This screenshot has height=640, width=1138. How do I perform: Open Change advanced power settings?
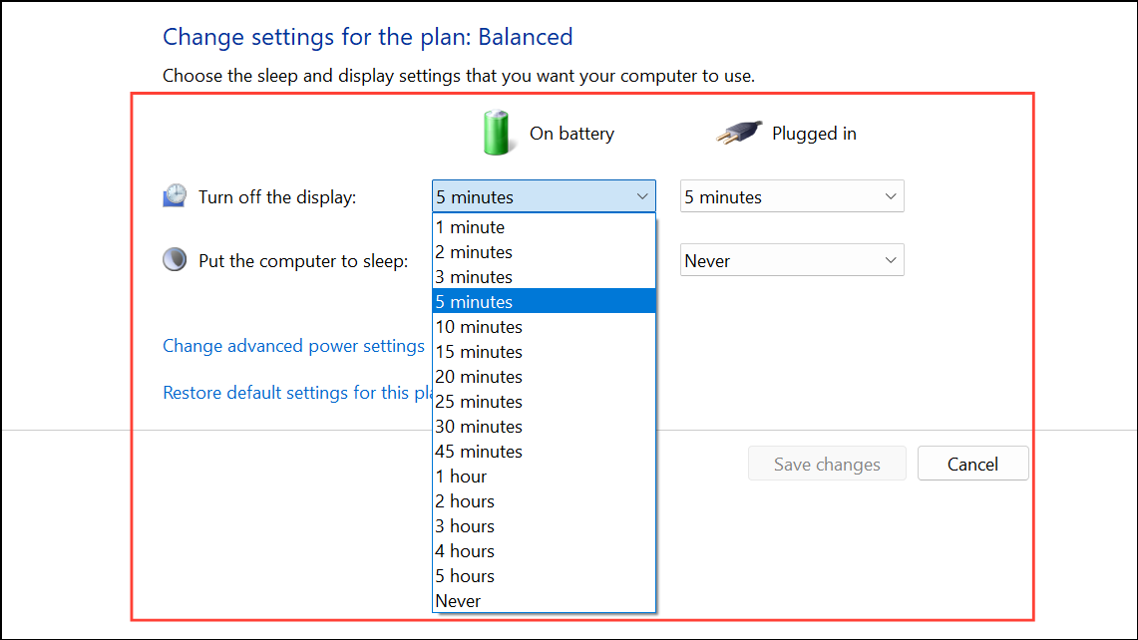tap(293, 345)
